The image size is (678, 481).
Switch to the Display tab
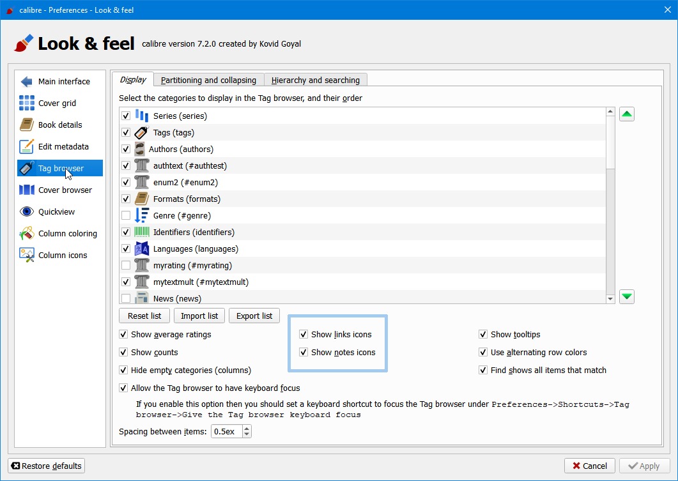point(133,79)
